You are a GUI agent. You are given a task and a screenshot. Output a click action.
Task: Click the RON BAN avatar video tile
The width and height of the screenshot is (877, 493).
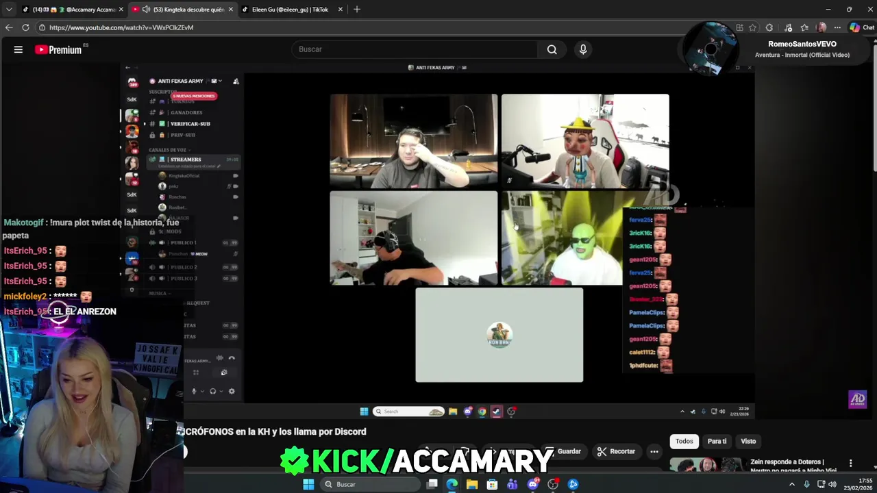coord(499,335)
